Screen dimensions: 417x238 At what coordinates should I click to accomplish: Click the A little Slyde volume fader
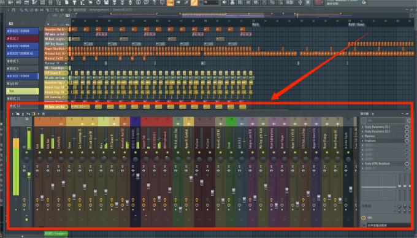tap(351, 190)
